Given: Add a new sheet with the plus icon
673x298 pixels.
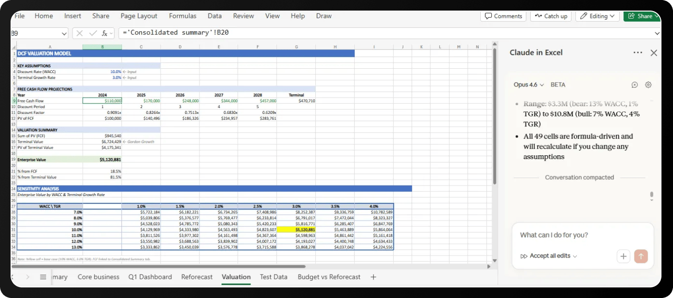Looking at the screenshot, I should (x=374, y=277).
